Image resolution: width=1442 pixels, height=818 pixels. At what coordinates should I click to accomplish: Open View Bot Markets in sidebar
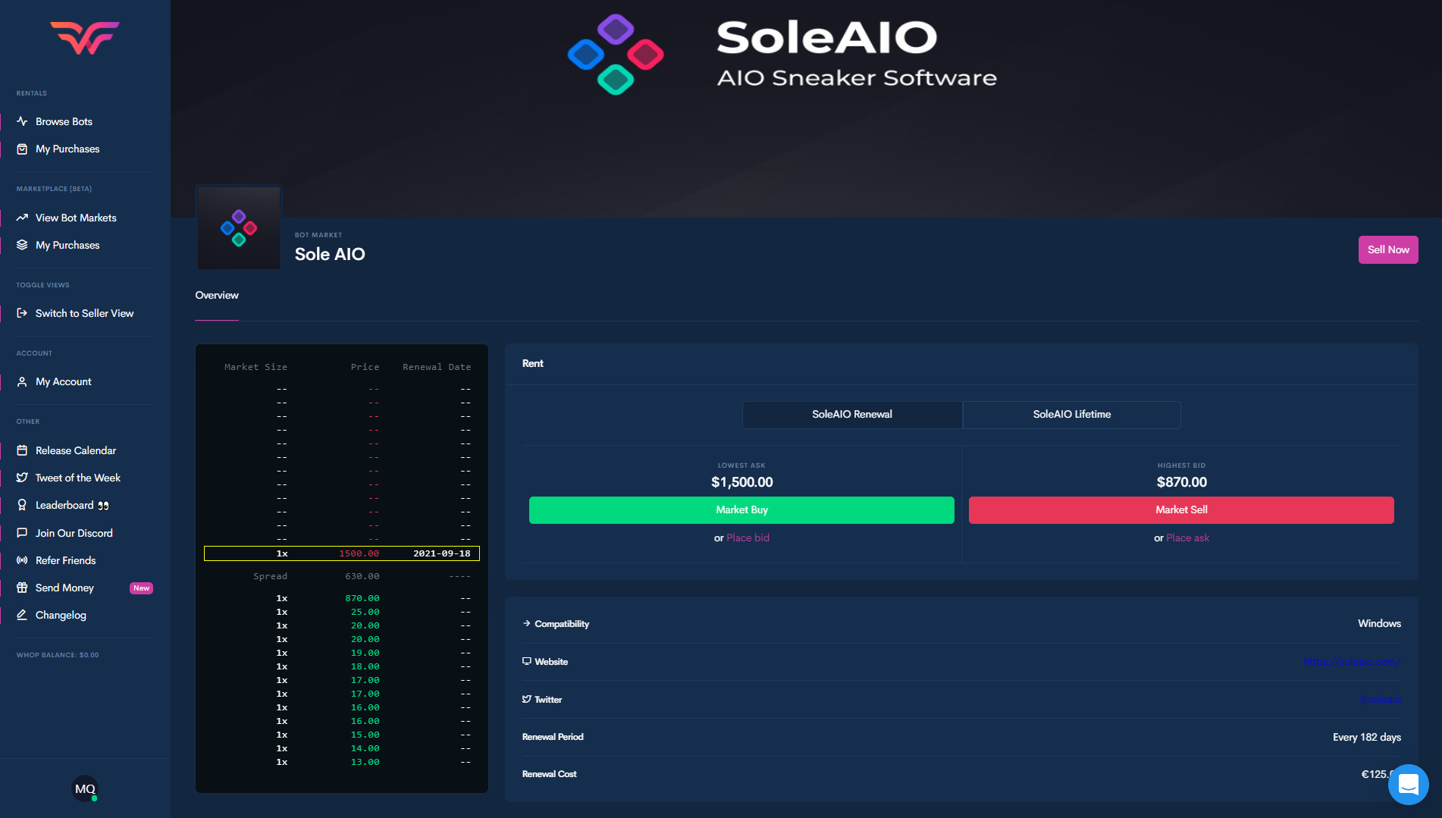[76, 218]
